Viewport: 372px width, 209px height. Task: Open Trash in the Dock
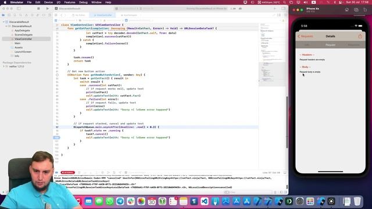(x=357, y=201)
